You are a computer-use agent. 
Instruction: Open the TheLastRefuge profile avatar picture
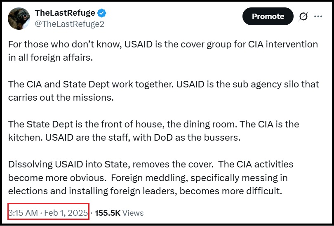[x=19, y=18]
